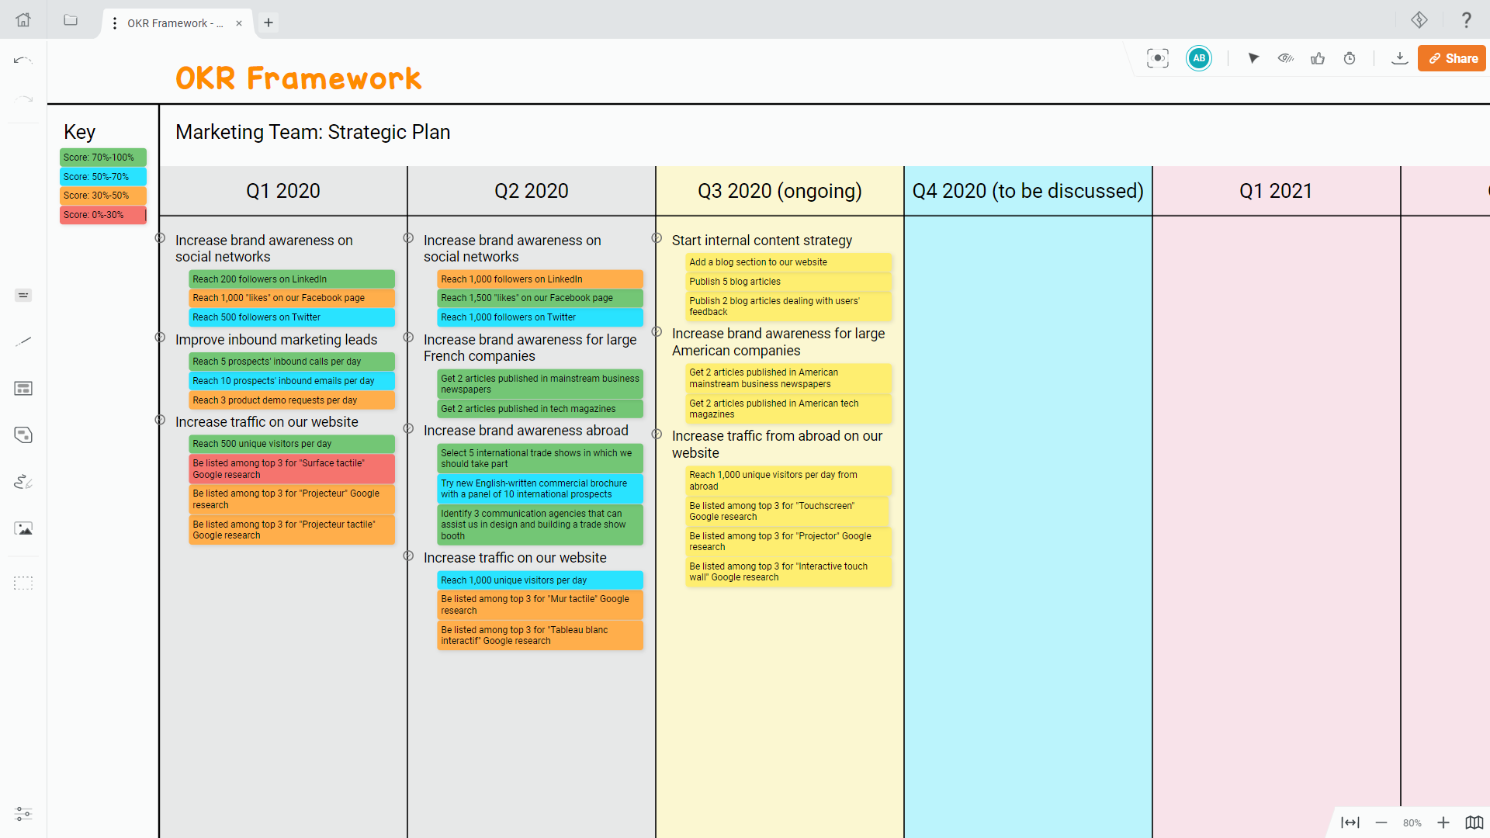Click the download icon
The height and width of the screenshot is (838, 1490).
click(1399, 58)
